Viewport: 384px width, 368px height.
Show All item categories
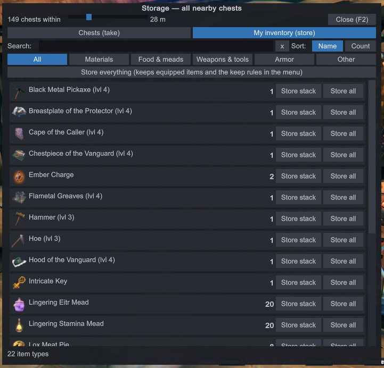[x=37, y=60]
